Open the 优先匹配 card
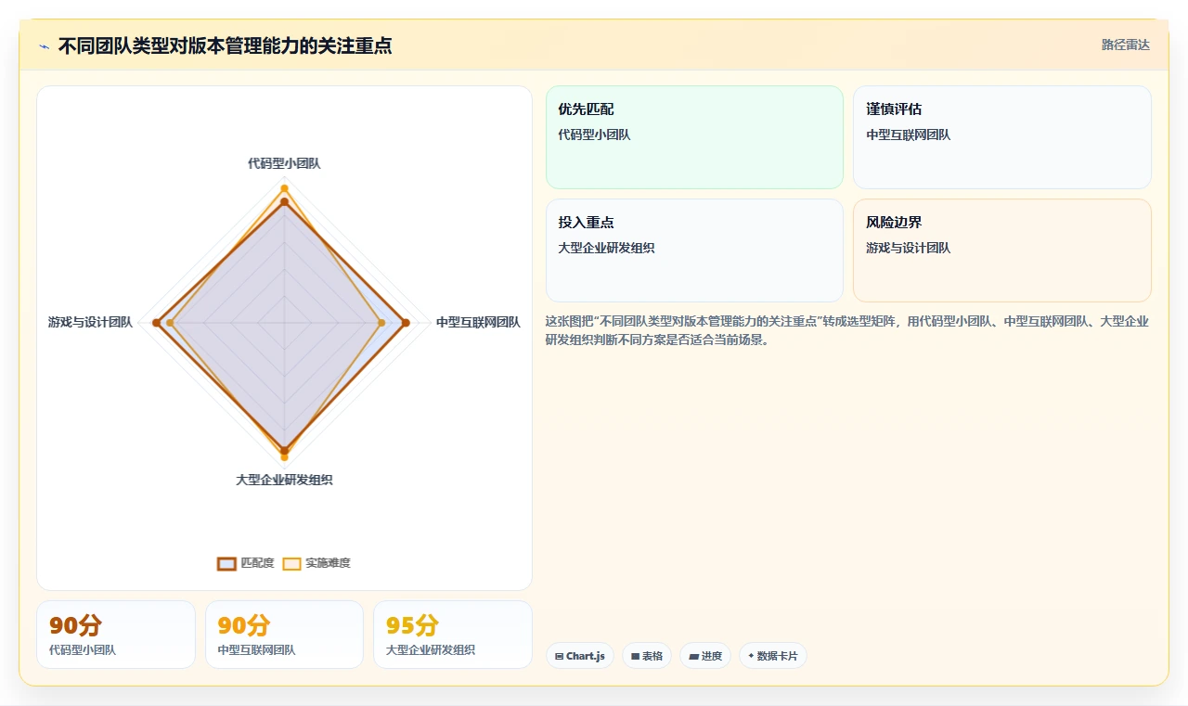This screenshot has height=706, width=1188. (694, 137)
